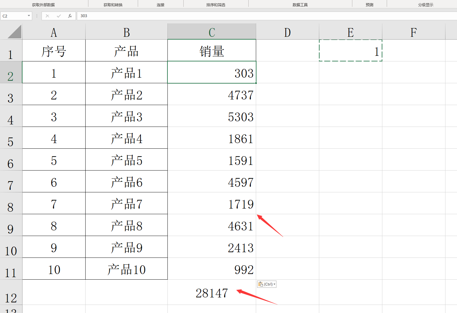457x313 pixels.
Task: Click the 获取和转换 ribbon group label
Action: click(113, 5)
